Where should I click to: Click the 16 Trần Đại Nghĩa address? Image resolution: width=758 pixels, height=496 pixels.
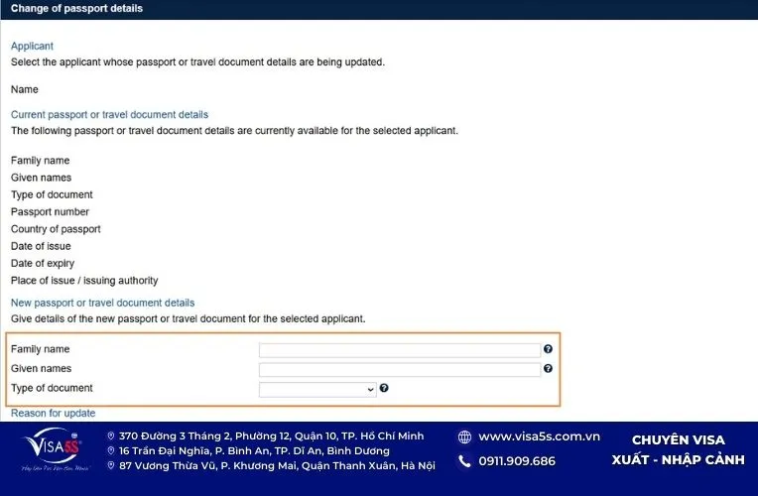click(254, 451)
